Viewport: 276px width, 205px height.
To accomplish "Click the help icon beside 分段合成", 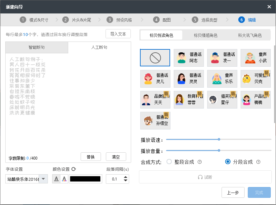I will click(x=258, y=162).
